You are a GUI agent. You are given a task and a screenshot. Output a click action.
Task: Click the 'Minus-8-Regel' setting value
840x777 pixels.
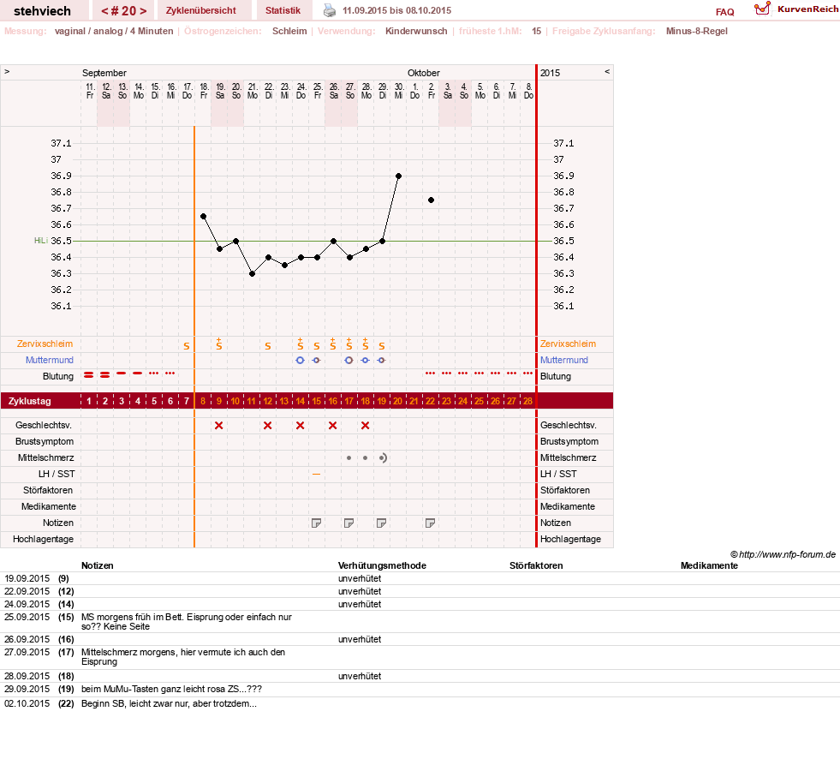696,31
